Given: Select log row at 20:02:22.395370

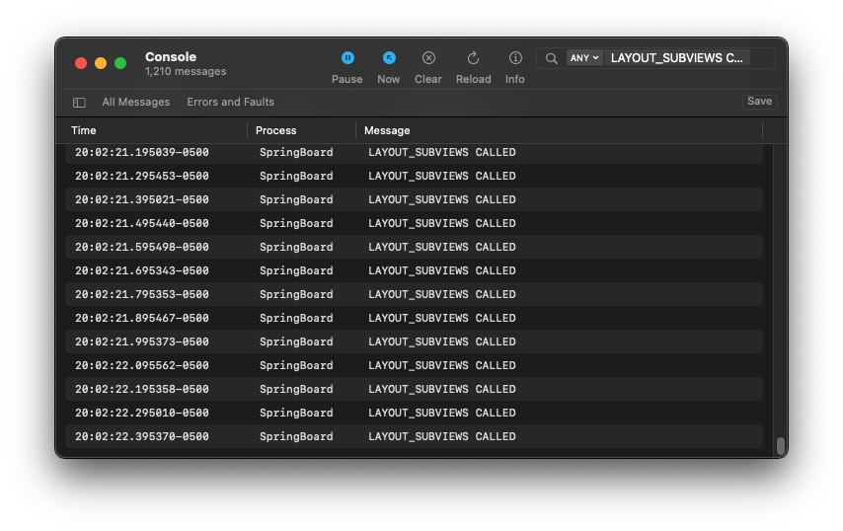Looking at the screenshot, I should point(414,436).
